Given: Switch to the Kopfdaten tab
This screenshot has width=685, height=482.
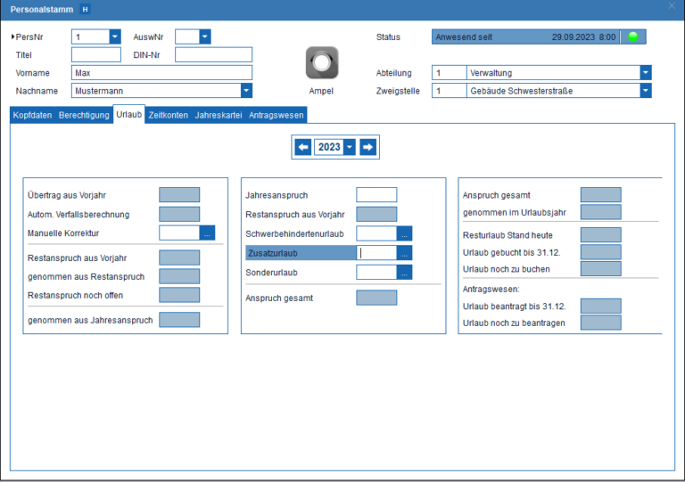Looking at the screenshot, I should pyautogui.click(x=33, y=115).
